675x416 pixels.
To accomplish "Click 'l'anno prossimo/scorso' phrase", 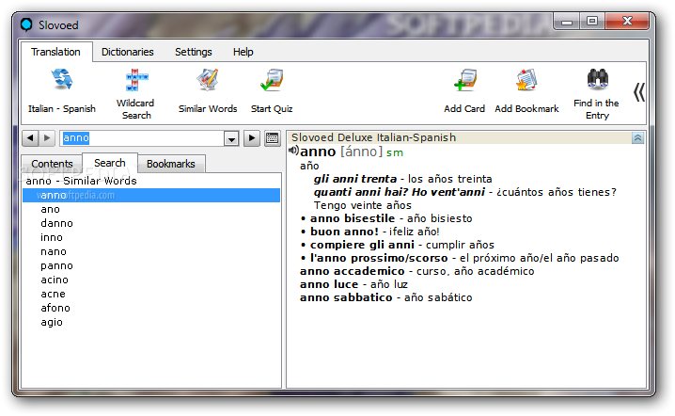I will click(x=379, y=258).
